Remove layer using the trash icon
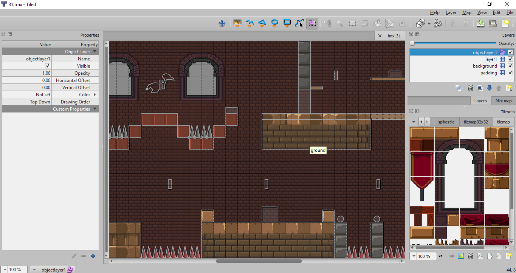This screenshot has width=516, height=273. click(471, 88)
